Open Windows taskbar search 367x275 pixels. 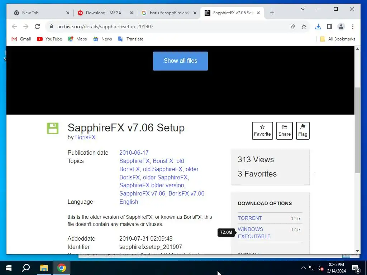(x=26, y=268)
